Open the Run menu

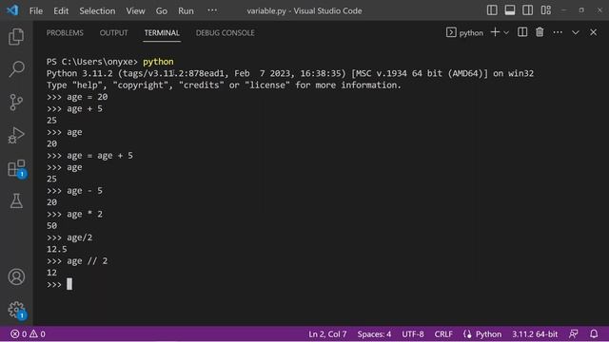[187, 10]
